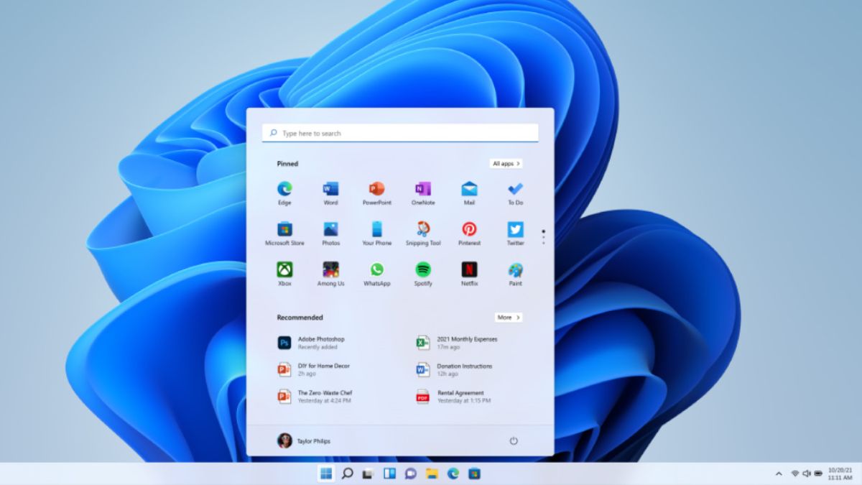Open the Netflix app
862x485 pixels.
point(469,274)
